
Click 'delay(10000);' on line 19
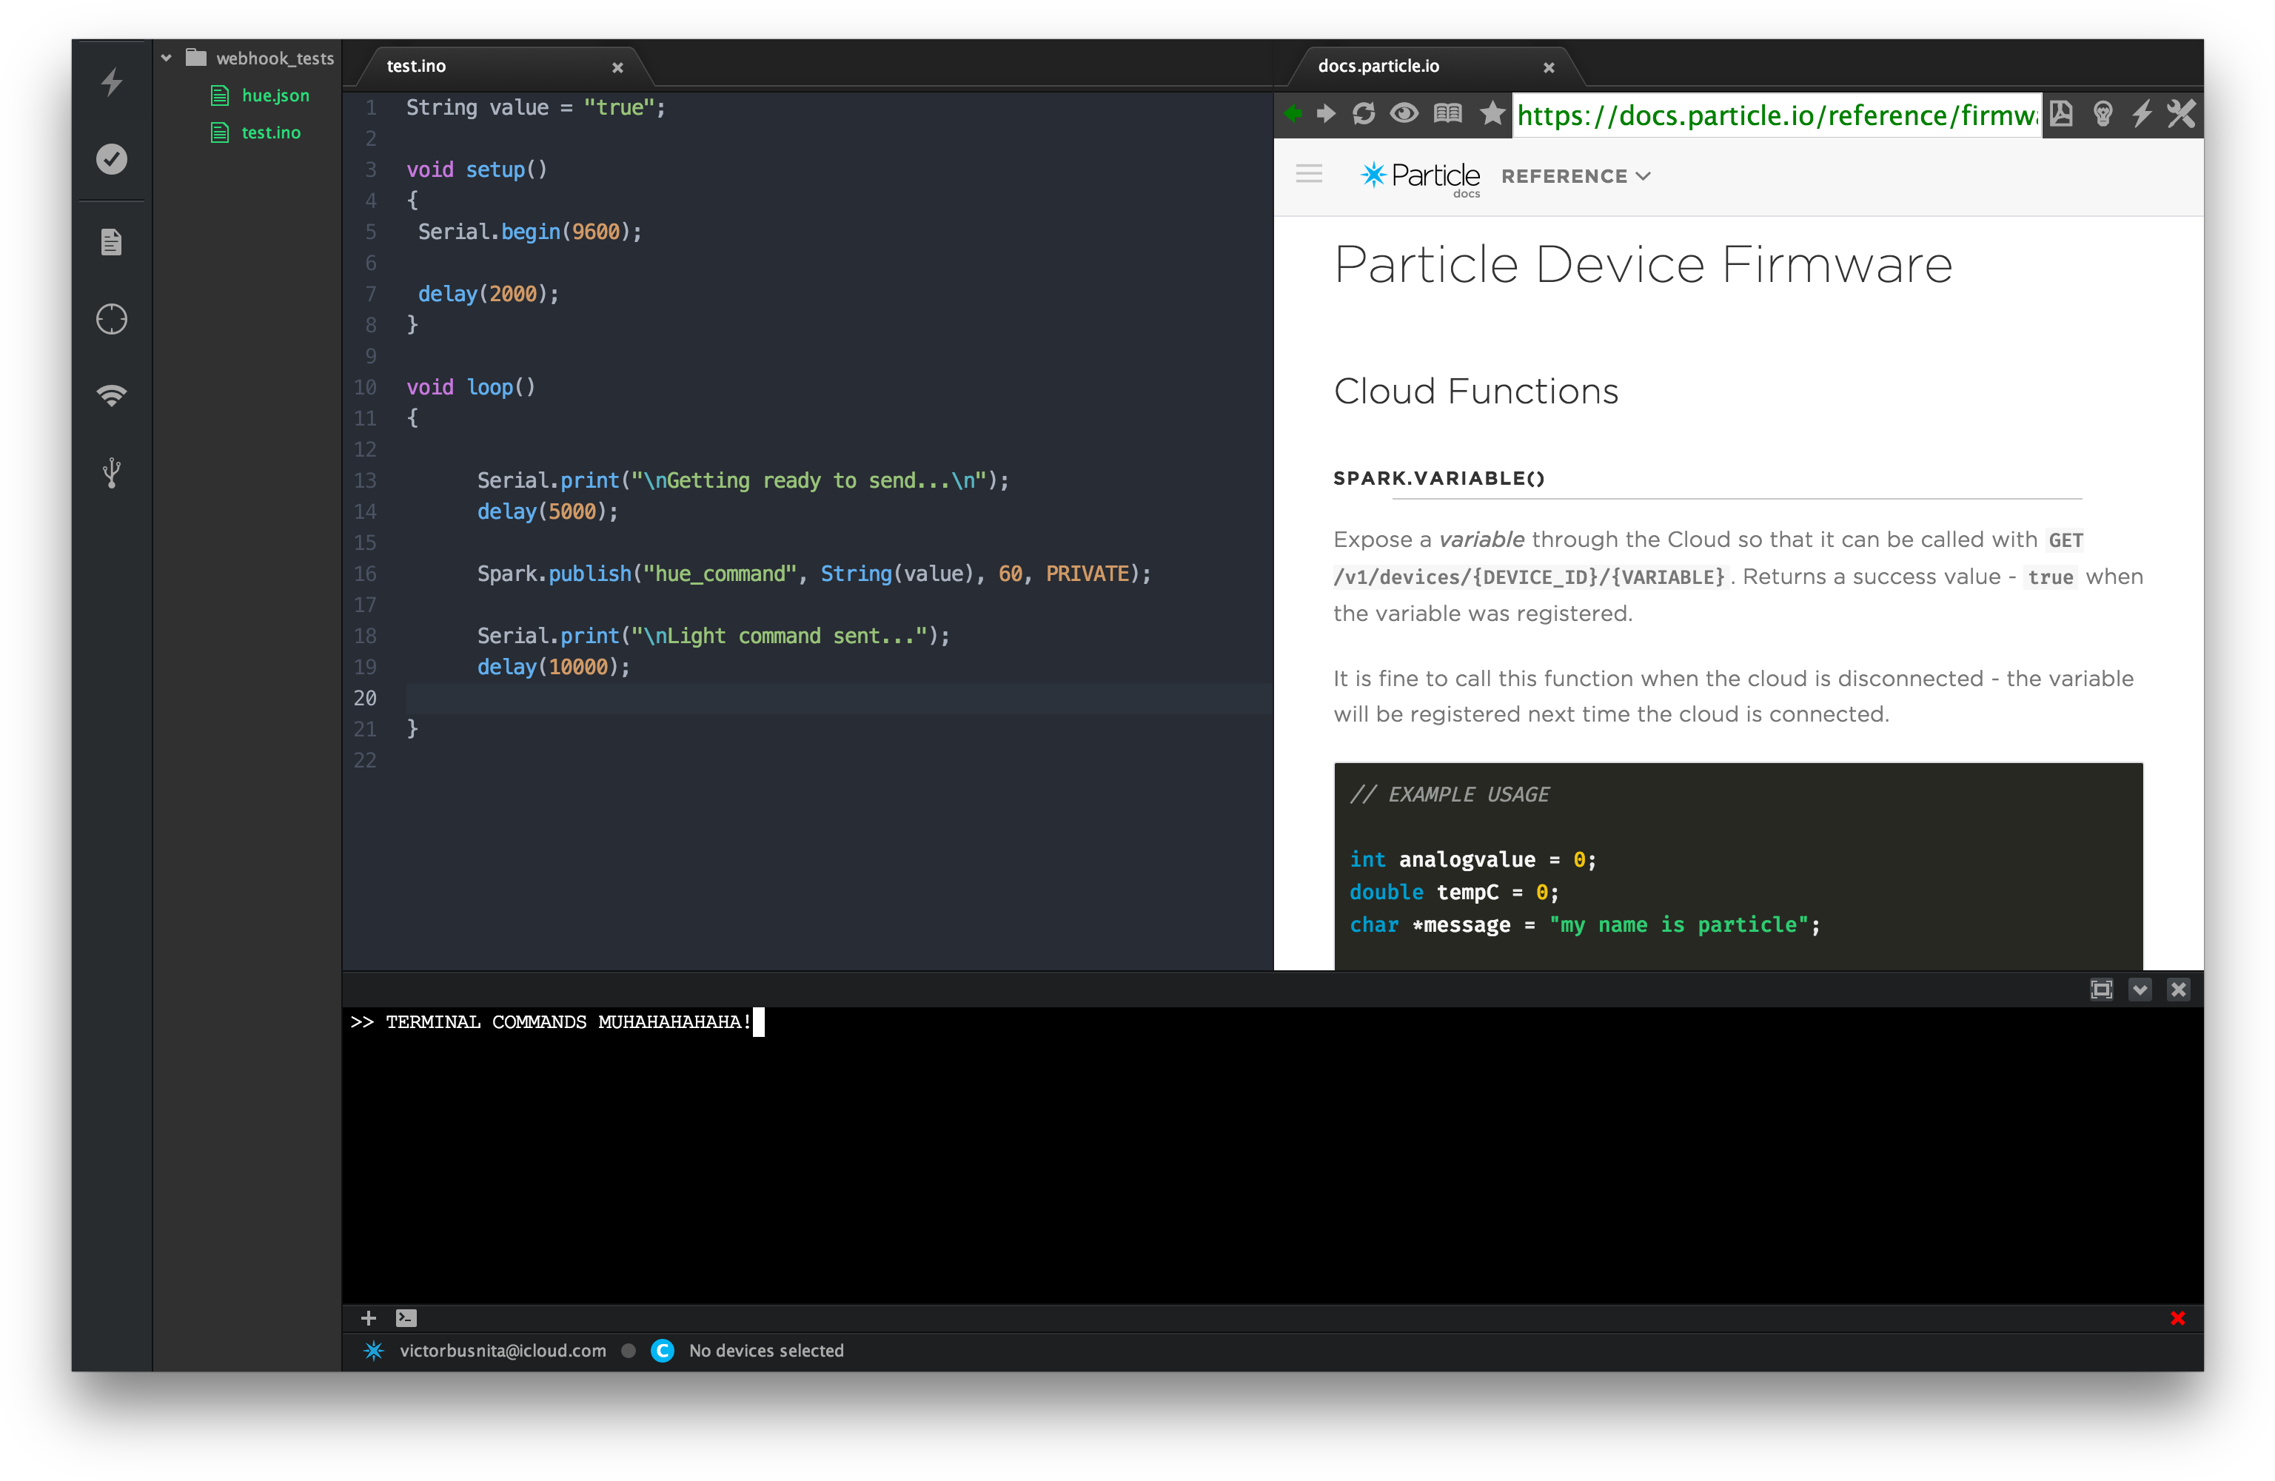click(x=554, y=668)
